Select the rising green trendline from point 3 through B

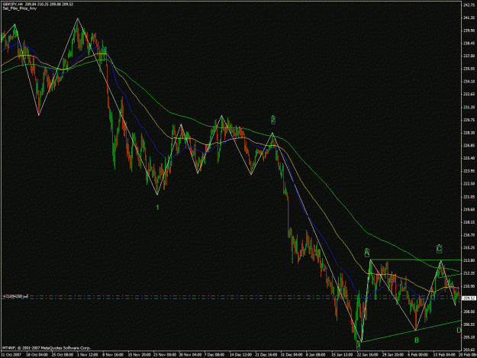point(411,331)
